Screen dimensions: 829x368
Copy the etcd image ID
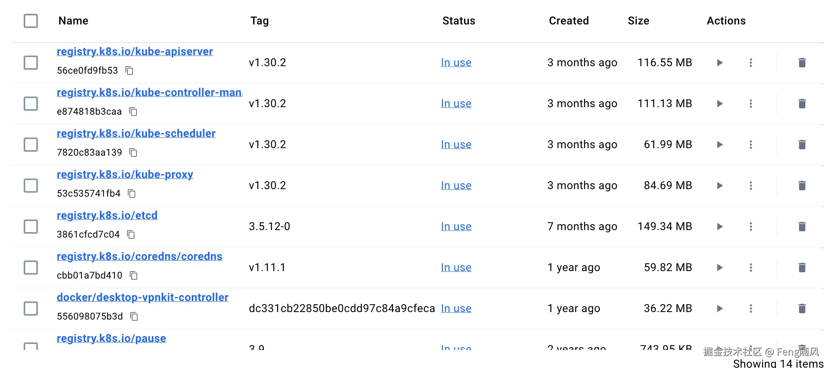point(131,234)
